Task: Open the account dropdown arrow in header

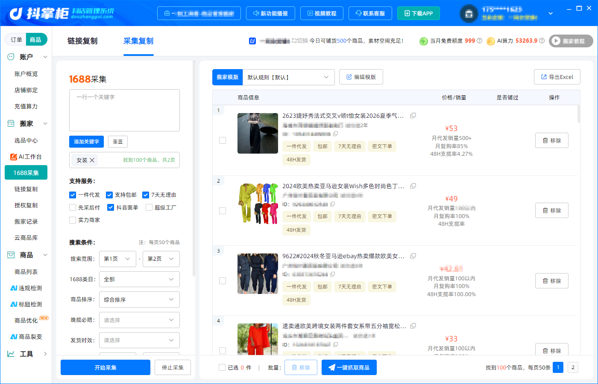Action: coord(551,13)
